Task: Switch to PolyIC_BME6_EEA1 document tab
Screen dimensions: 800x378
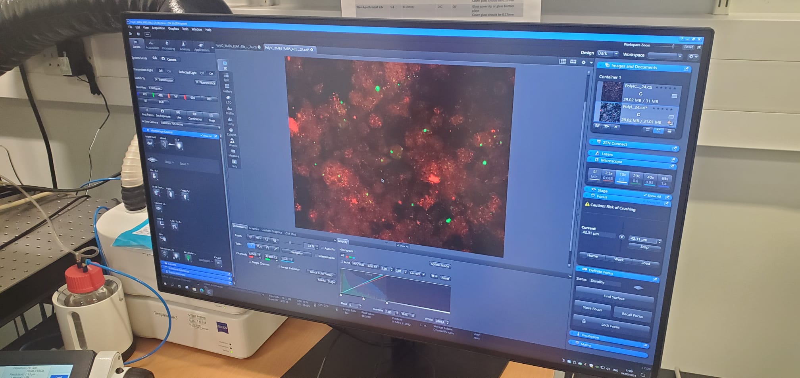Action: [x=236, y=46]
